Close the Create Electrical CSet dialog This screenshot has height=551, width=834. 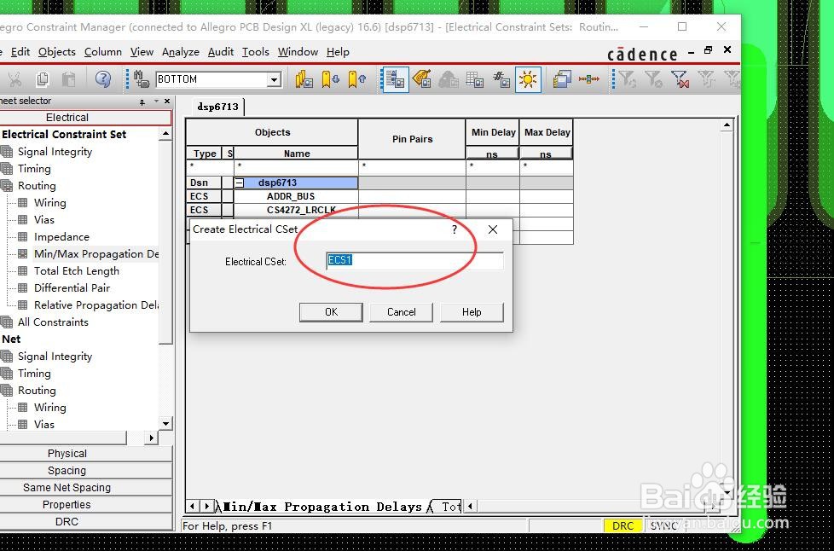493,229
